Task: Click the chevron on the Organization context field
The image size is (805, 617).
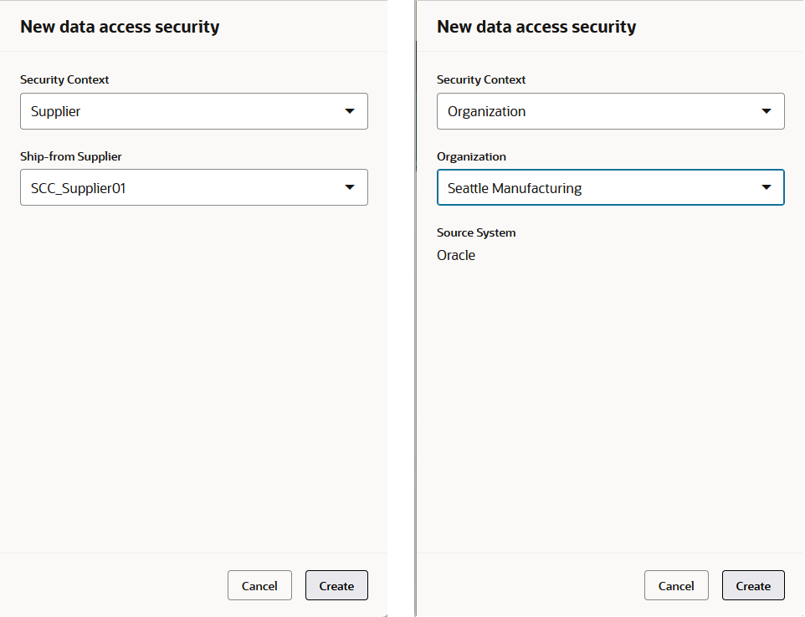Action: coord(767,111)
